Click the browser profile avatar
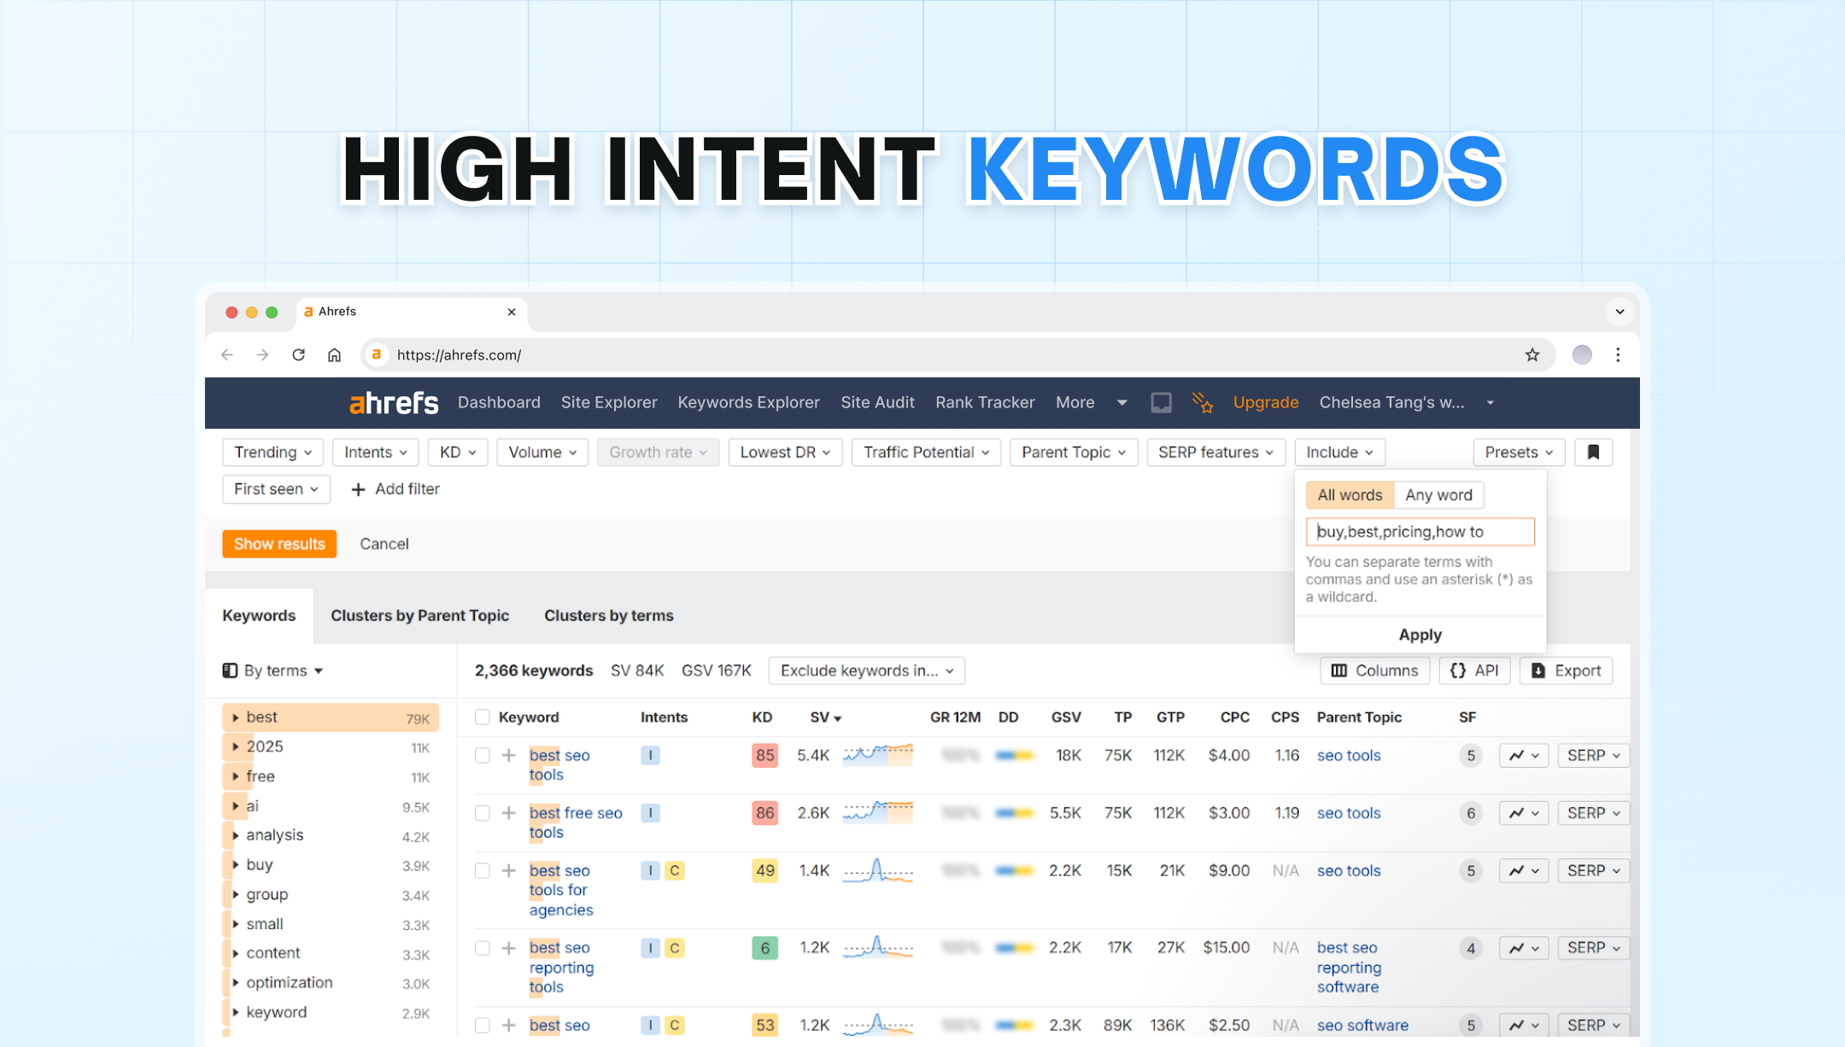Screen dimensions: 1845x1047 tap(1582, 354)
